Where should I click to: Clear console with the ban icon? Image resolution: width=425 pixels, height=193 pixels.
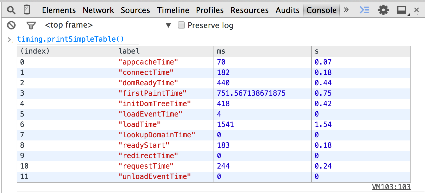pyautogui.click(x=11, y=25)
